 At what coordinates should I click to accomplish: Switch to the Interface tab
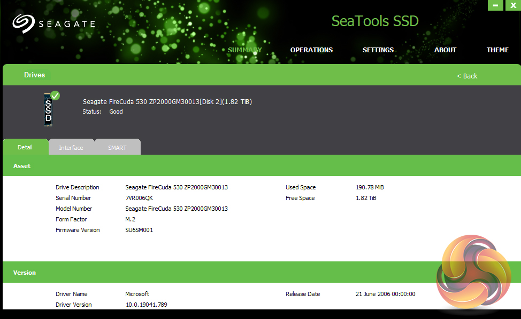71,147
